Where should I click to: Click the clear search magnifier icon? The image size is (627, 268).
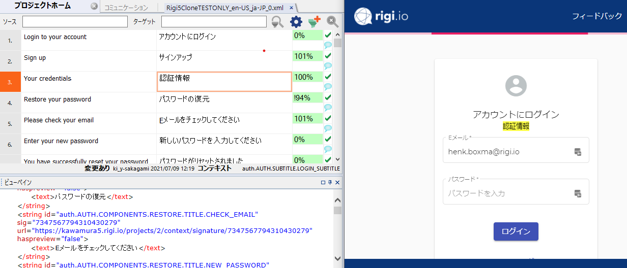pyautogui.click(x=332, y=22)
